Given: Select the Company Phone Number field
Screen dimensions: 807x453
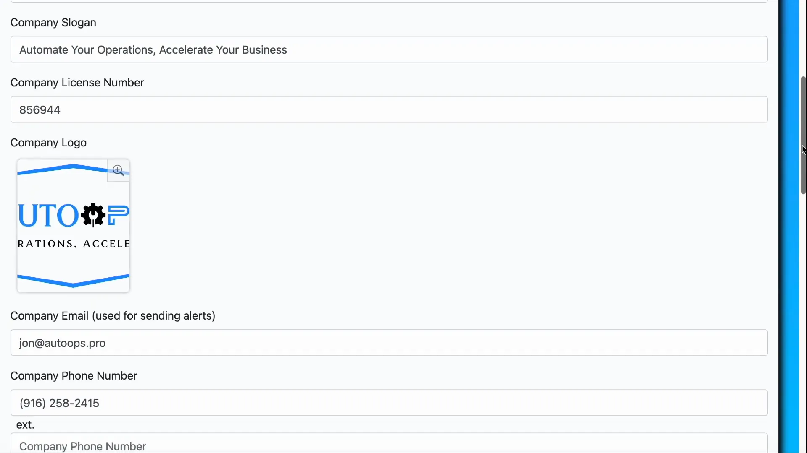Looking at the screenshot, I should click(388, 403).
